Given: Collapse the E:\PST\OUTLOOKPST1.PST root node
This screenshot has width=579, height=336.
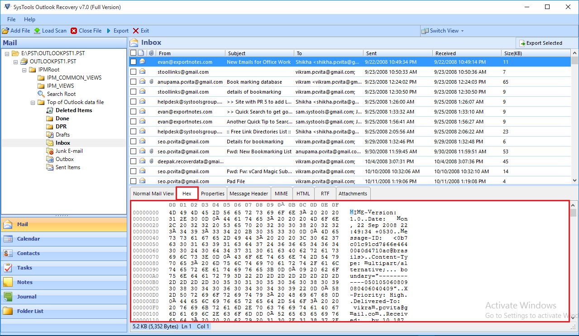Looking at the screenshot, I should coord(7,53).
